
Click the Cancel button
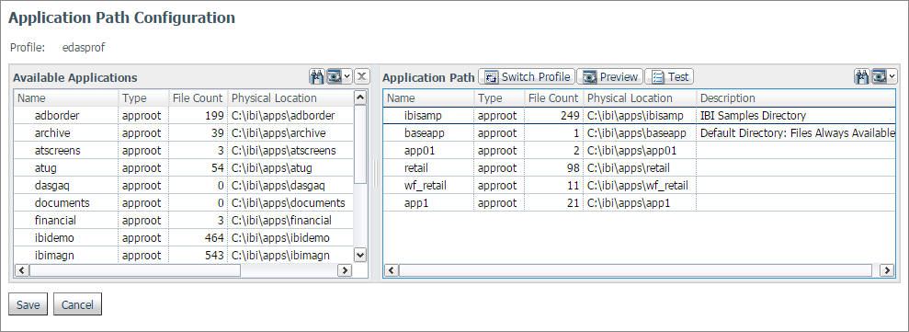[78, 304]
